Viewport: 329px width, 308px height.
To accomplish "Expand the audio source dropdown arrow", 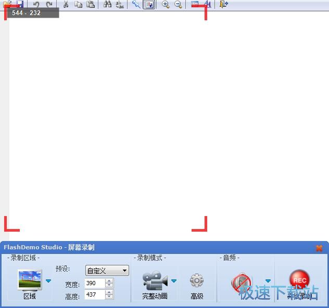I will (x=268, y=280).
